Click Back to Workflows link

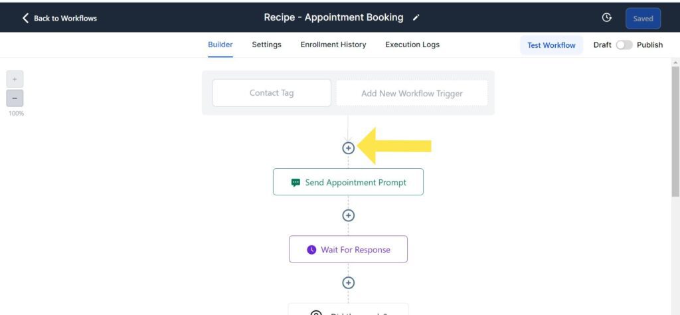tap(65, 18)
